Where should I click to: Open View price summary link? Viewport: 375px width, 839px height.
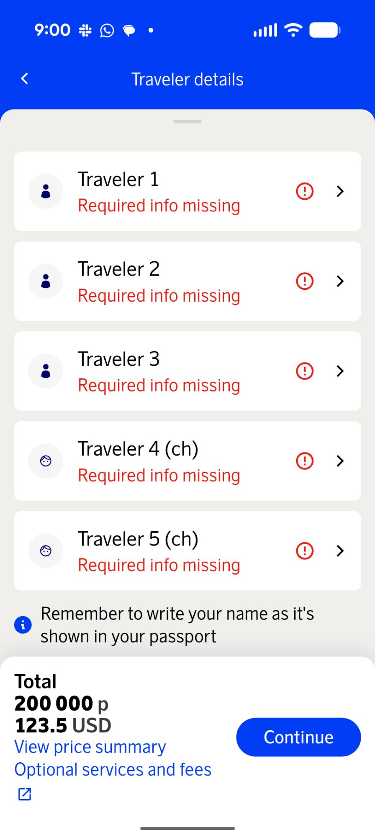pos(90,747)
